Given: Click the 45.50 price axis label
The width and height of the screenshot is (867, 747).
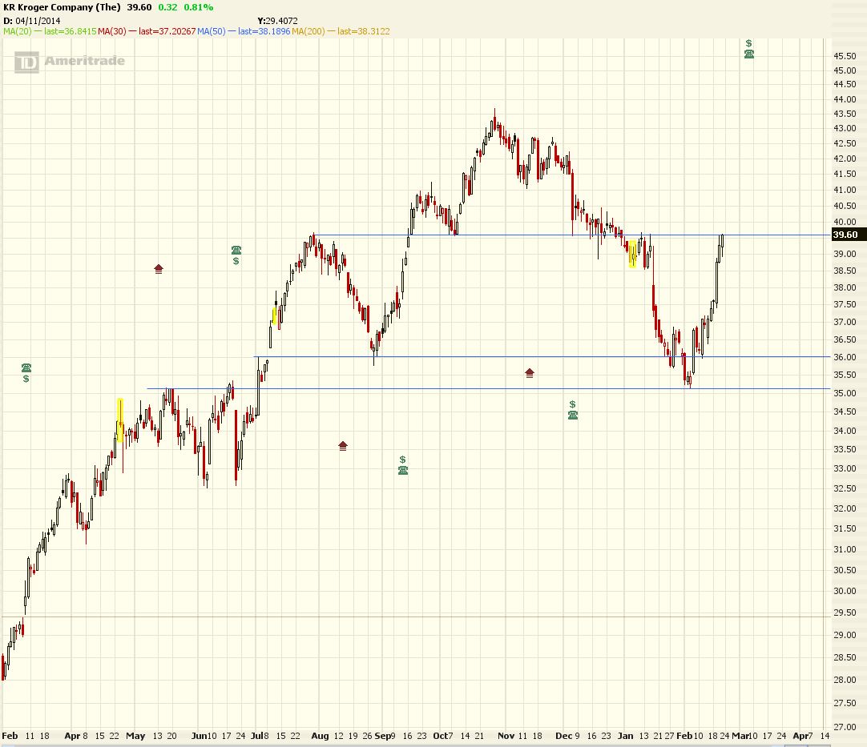Looking at the screenshot, I should 845,56.
